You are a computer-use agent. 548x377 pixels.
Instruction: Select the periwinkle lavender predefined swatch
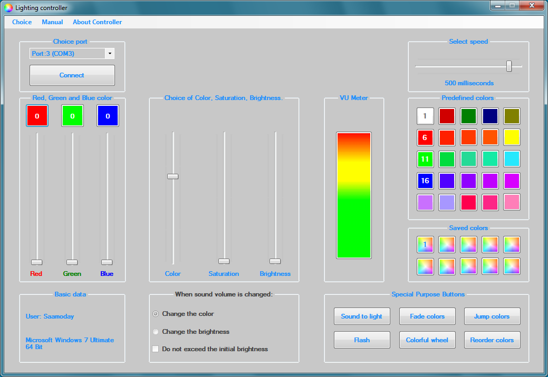click(x=447, y=202)
